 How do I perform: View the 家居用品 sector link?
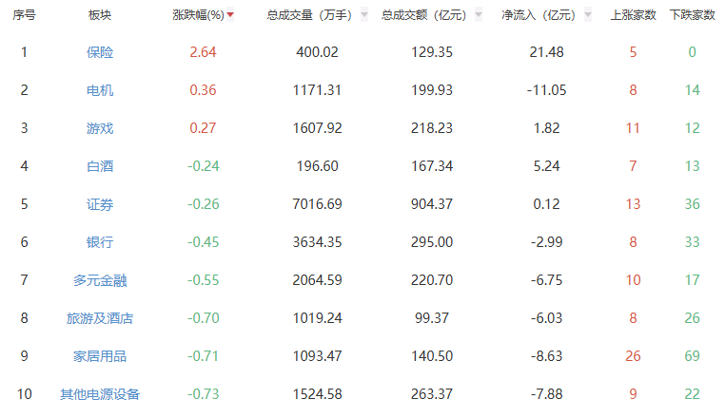100,356
